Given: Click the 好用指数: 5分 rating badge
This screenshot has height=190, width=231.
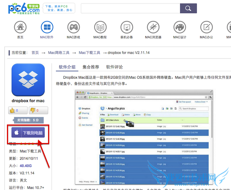Looking at the screenshot, I should (28, 120).
